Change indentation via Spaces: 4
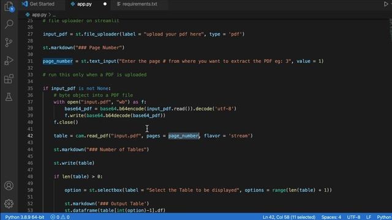This screenshot has width=392, height=220. (331, 217)
